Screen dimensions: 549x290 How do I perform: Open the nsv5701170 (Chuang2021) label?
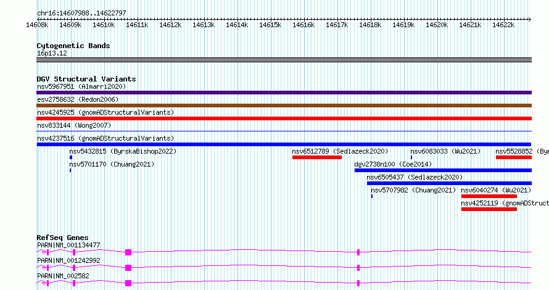point(112,164)
